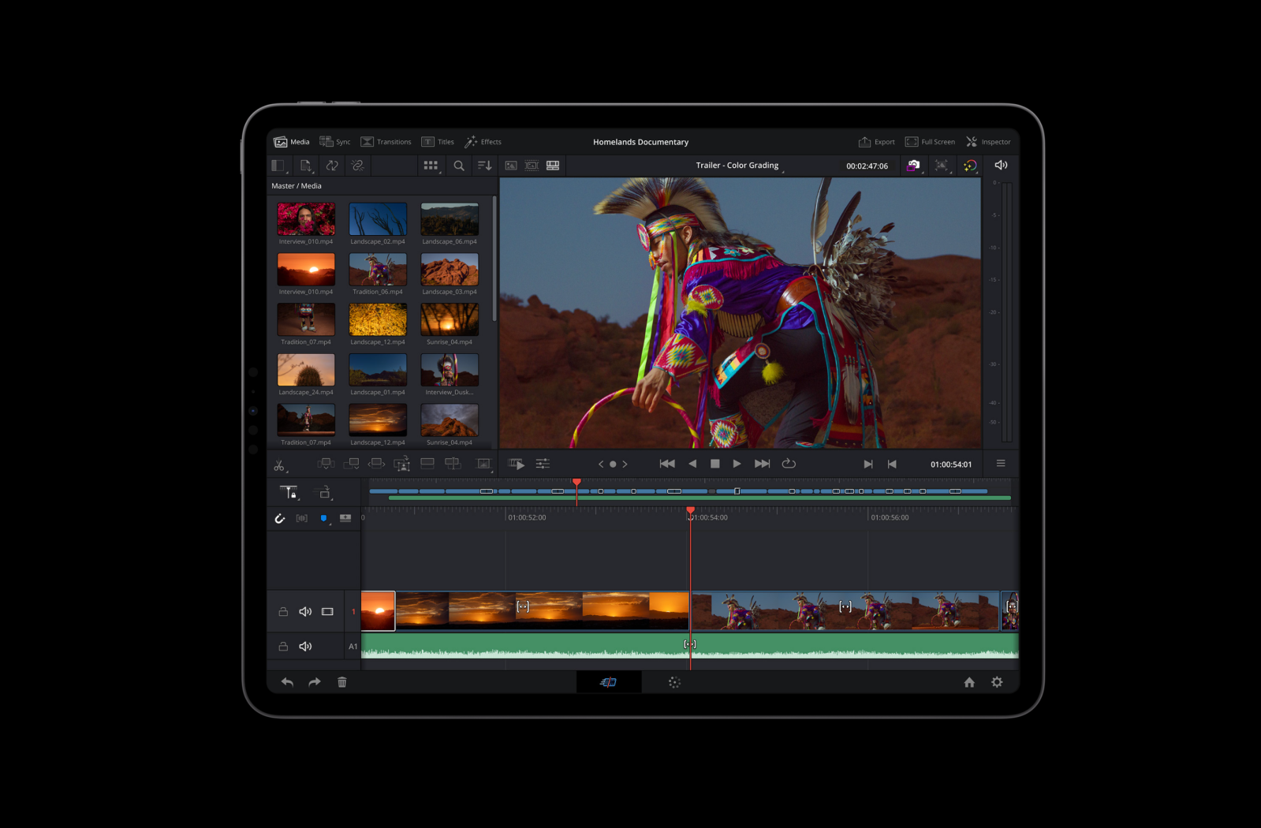
Task: Open the Effects tab
Action: [x=483, y=142]
